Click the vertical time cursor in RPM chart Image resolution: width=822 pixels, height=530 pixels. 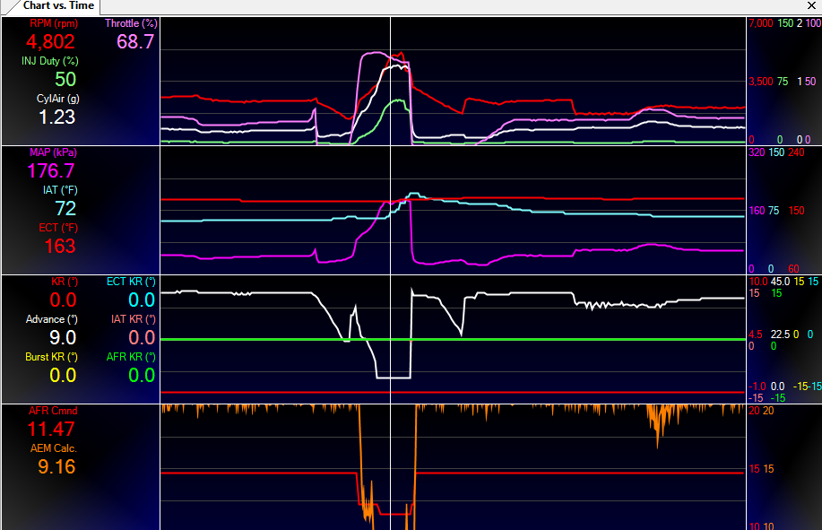coord(391,82)
